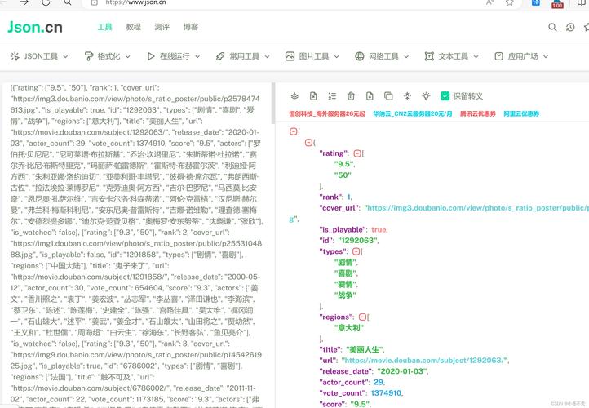This screenshot has height=408, width=589.
Task: Toggle the 保留转义 checkbox
Action: (x=445, y=96)
